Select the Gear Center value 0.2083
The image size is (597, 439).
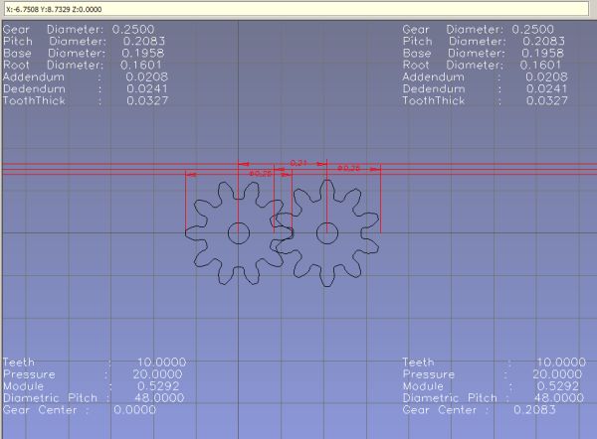pos(534,410)
